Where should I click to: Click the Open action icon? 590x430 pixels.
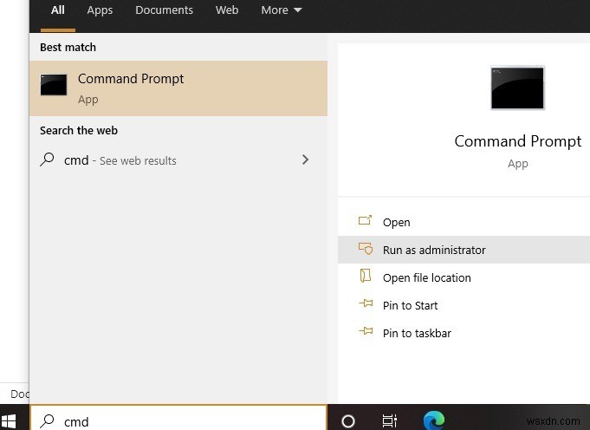[x=365, y=222]
